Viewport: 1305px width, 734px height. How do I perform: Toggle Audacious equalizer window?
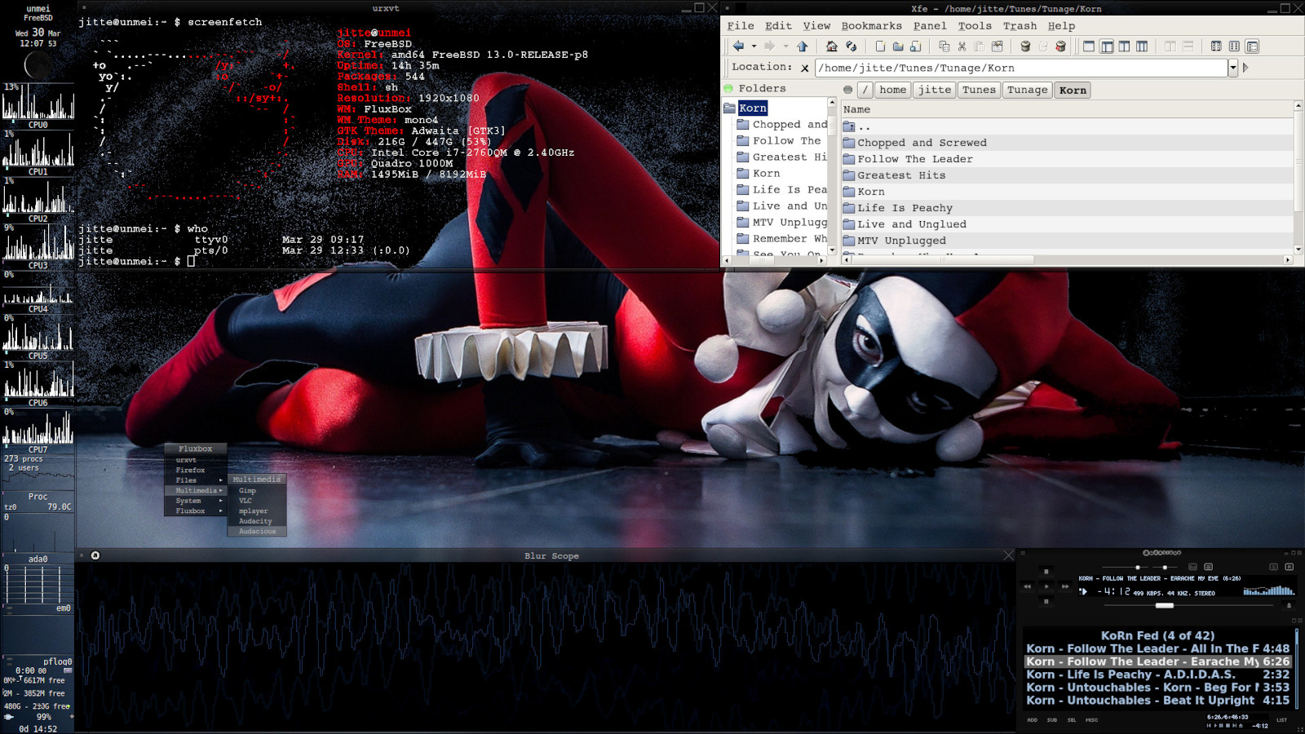pos(1192,567)
